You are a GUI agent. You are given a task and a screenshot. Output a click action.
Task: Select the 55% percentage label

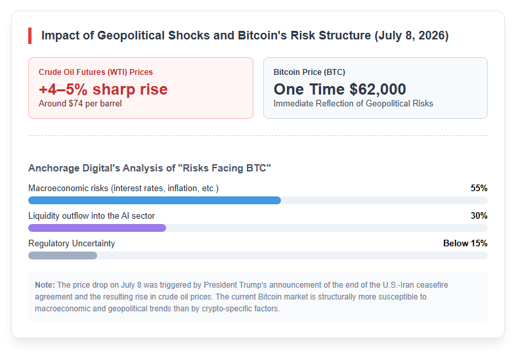479,188
